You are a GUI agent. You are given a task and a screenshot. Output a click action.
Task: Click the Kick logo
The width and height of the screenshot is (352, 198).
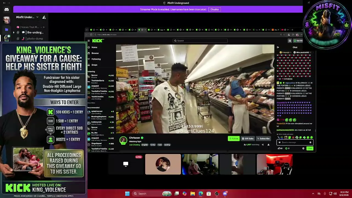click(98, 41)
